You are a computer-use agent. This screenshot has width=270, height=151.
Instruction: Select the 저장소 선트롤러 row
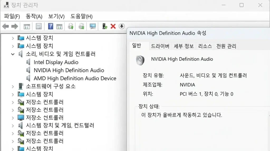45,118
